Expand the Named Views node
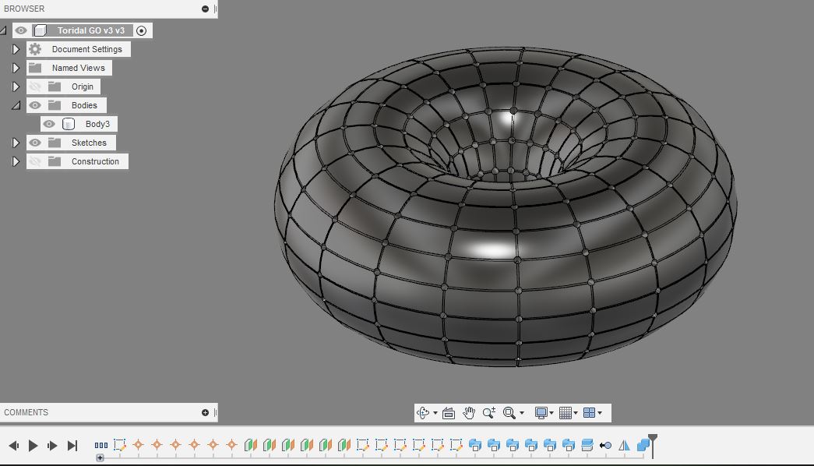Viewport: 814px width, 466px height. coord(16,68)
